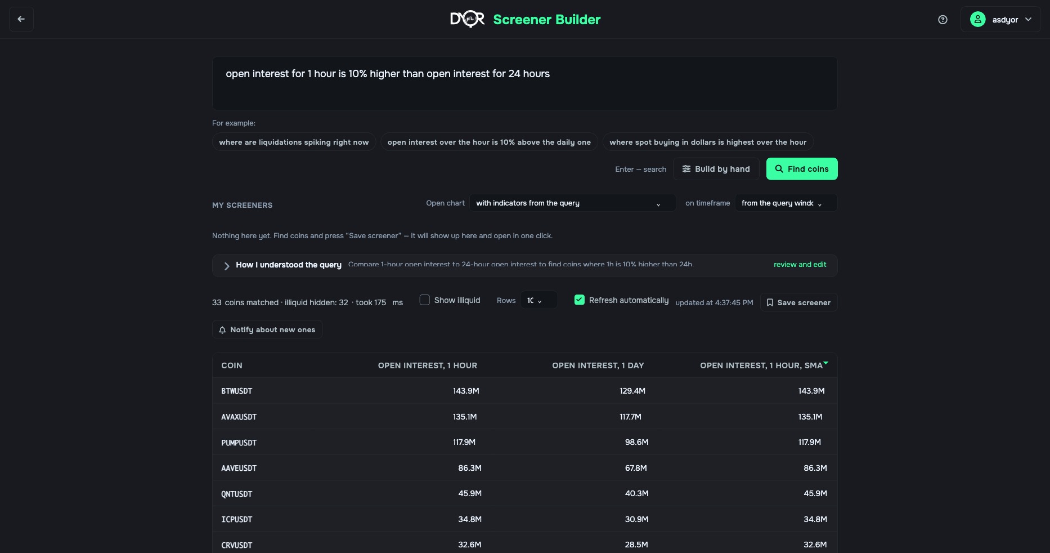Open the asdyor account dropdown

pyautogui.click(x=1000, y=20)
